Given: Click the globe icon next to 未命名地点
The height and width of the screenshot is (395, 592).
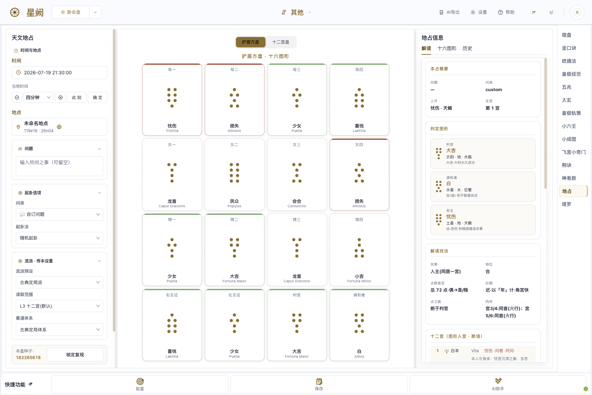Looking at the screenshot, I should click(x=59, y=127).
